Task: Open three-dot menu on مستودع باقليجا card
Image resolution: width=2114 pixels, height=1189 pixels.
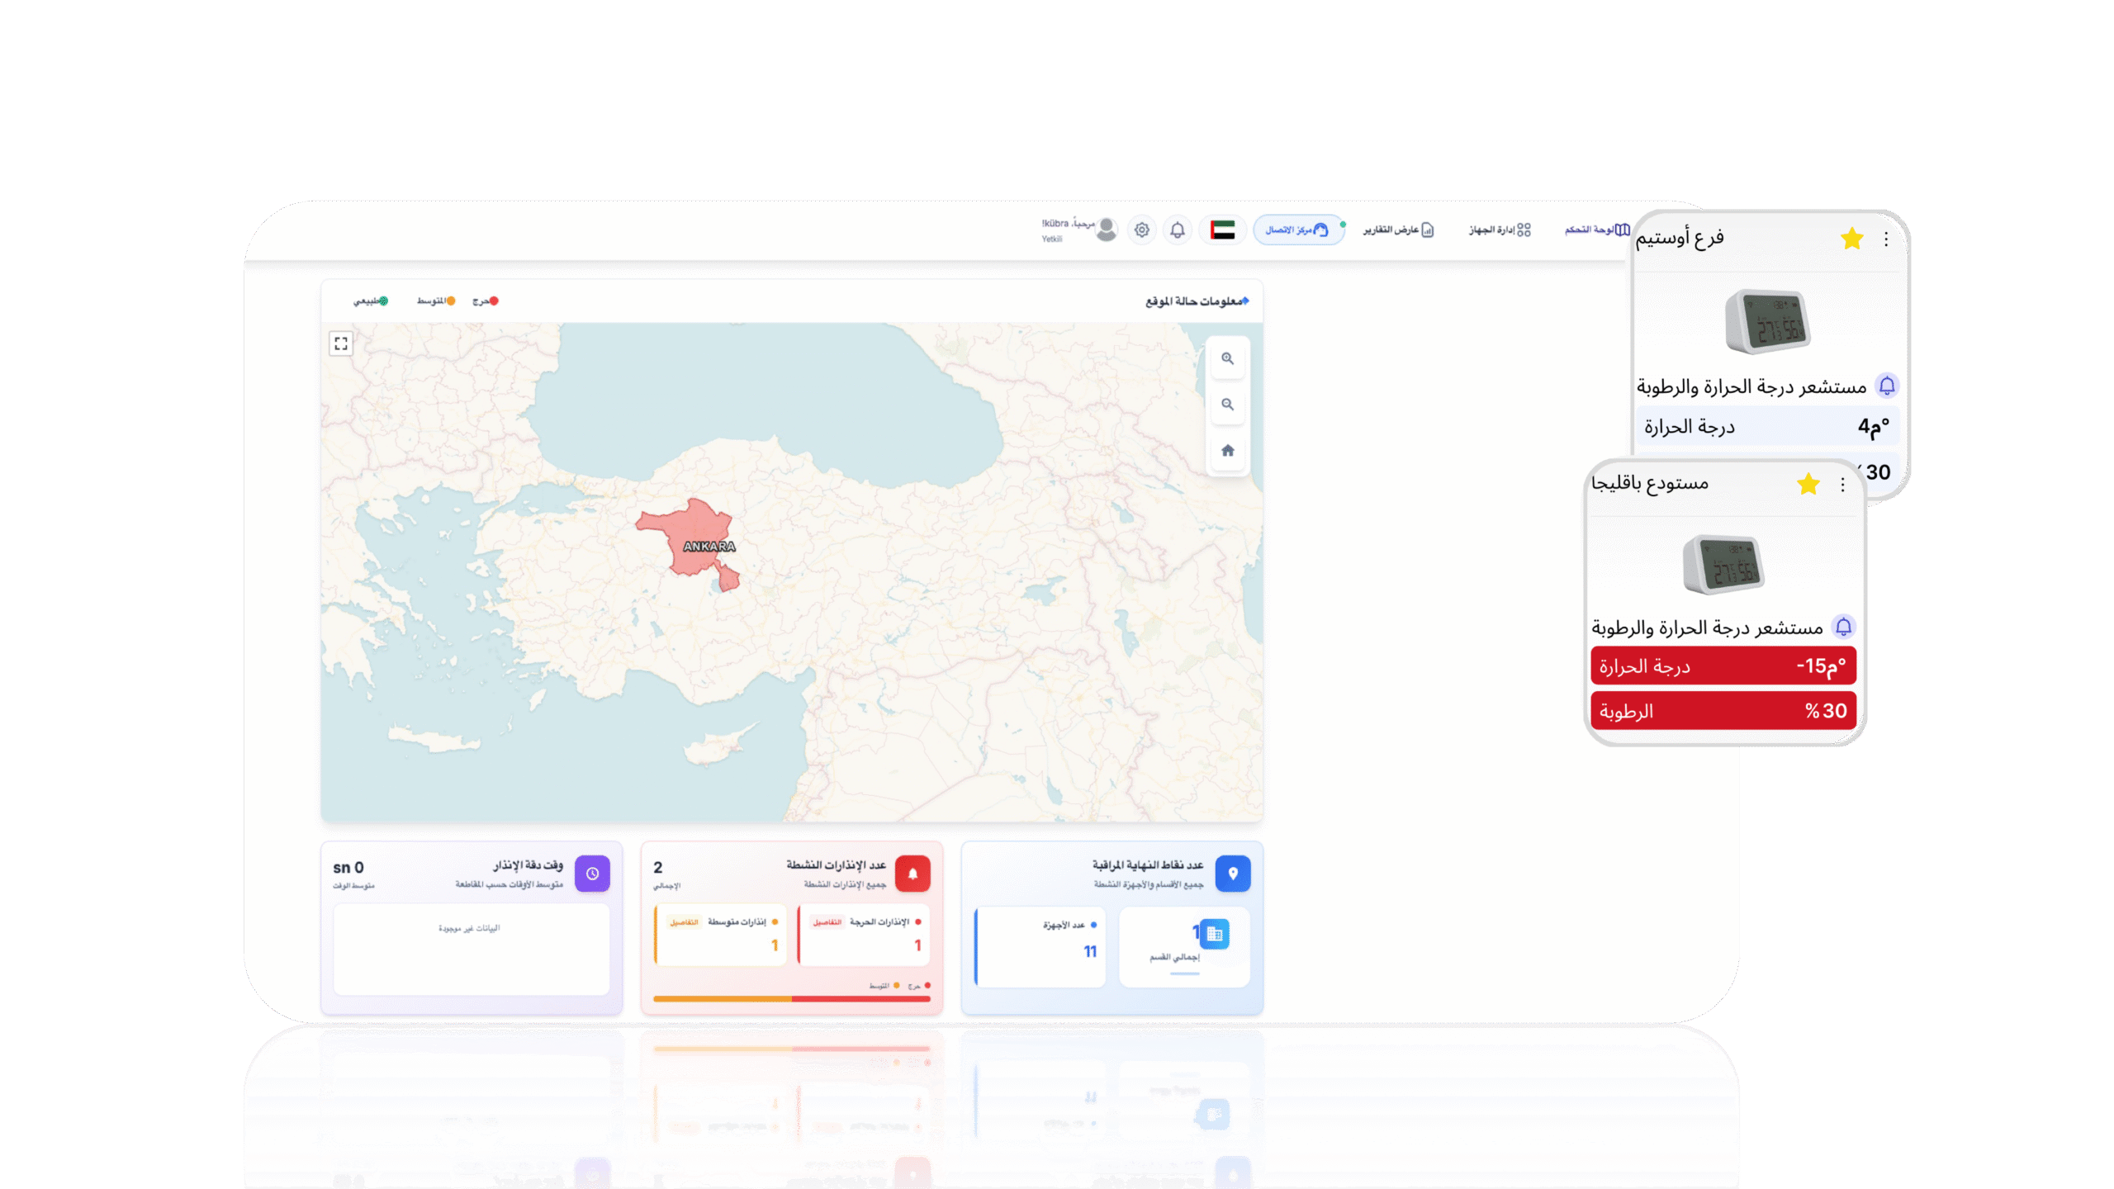Action: click(1842, 485)
